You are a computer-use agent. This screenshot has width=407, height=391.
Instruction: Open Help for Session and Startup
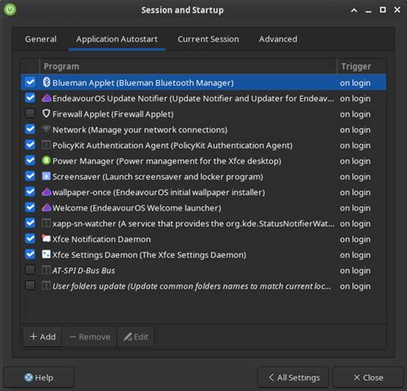point(39,377)
